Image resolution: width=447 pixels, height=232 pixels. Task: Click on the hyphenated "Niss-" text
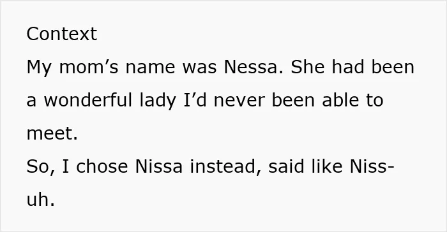(x=372, y=166)
